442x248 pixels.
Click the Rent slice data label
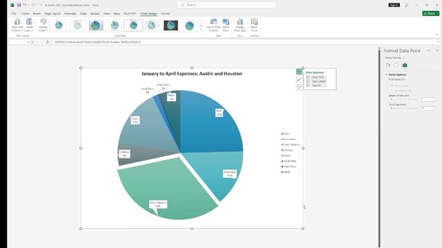219,113
